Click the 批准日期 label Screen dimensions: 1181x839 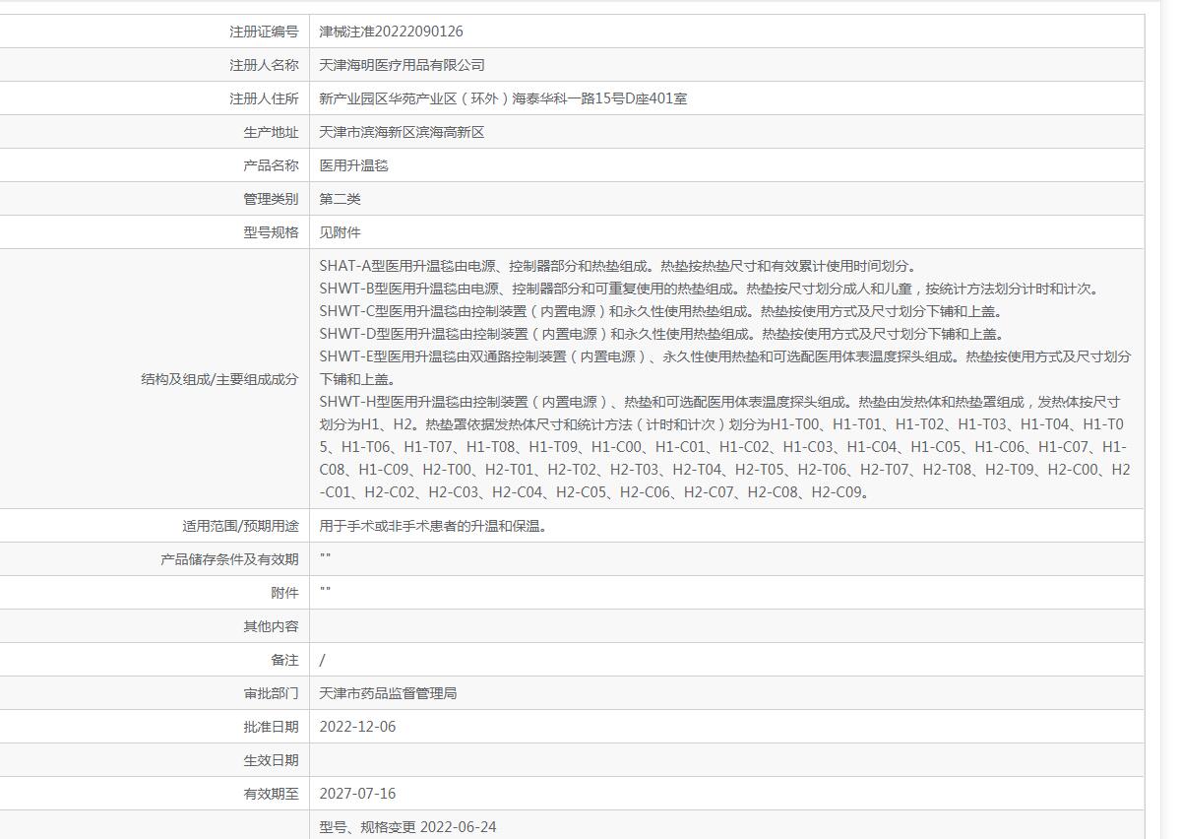click(x=271, y=727)
